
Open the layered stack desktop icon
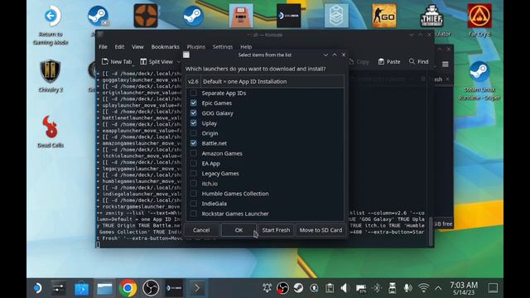click(x=336, y=16)
